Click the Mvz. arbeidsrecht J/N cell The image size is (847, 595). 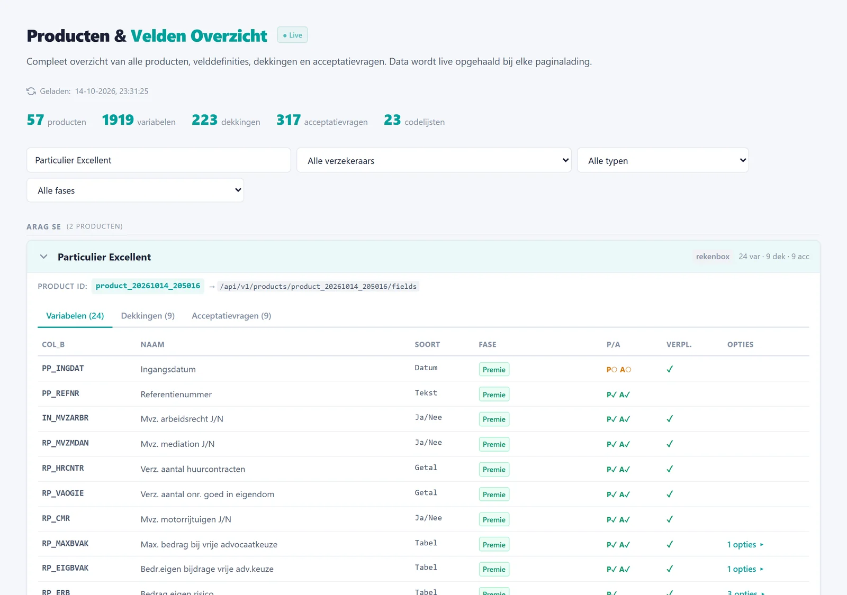pos(182,419)
